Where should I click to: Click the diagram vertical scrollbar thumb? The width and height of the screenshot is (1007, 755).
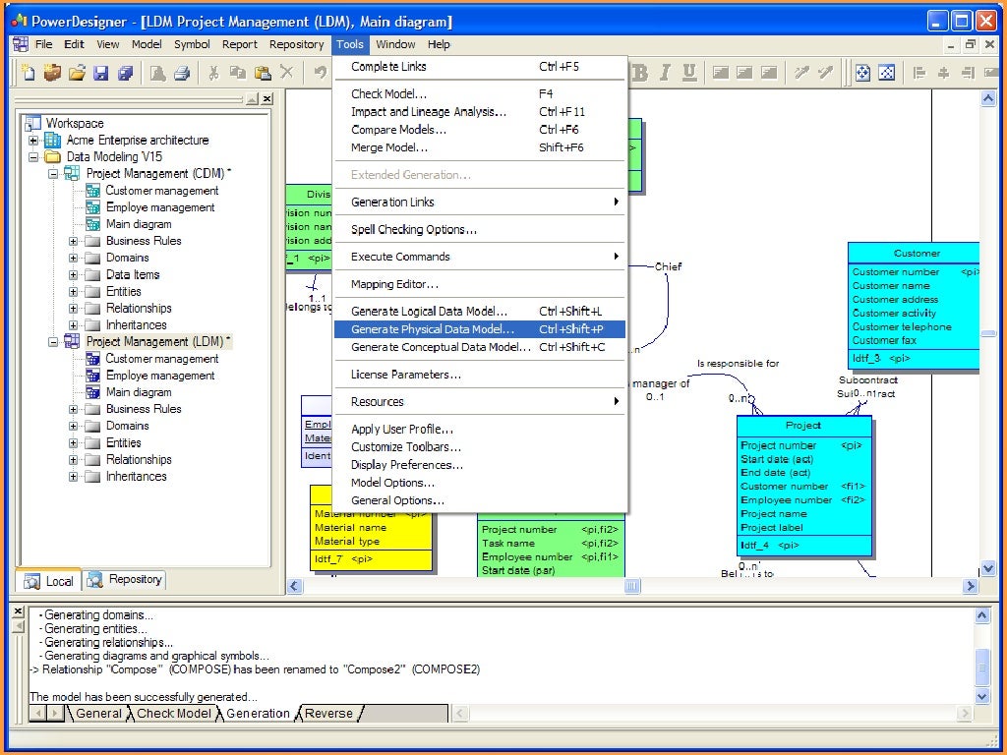[988, 333]
